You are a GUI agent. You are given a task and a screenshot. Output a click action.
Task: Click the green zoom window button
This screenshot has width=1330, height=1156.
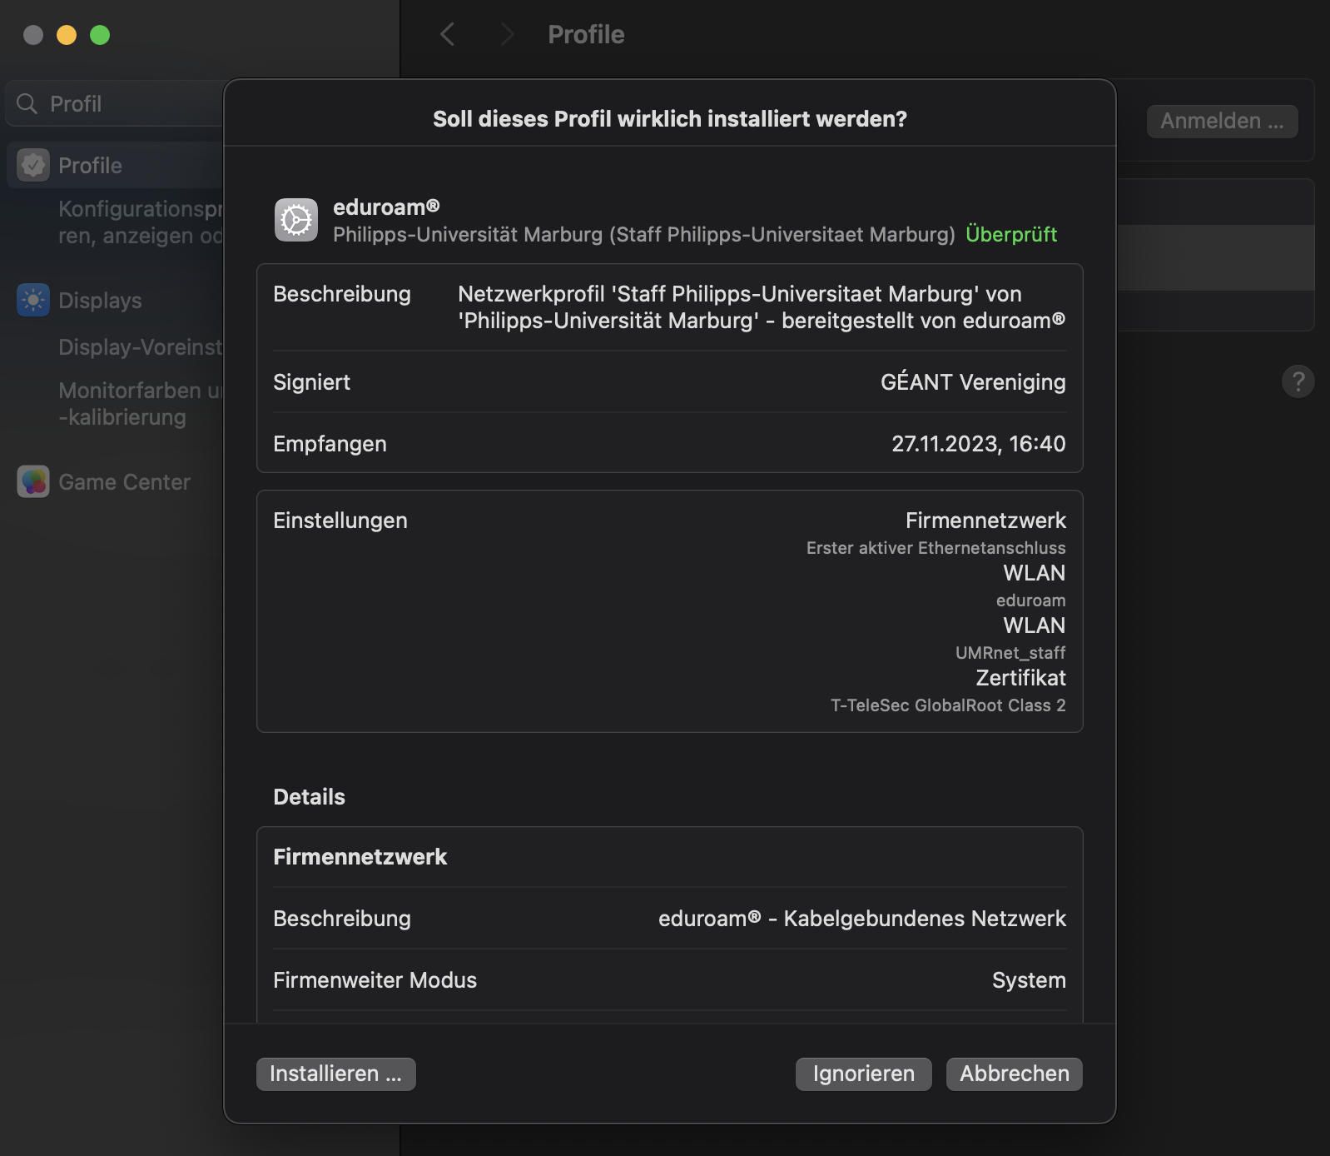pyautogui.click(x=100, y=35)
